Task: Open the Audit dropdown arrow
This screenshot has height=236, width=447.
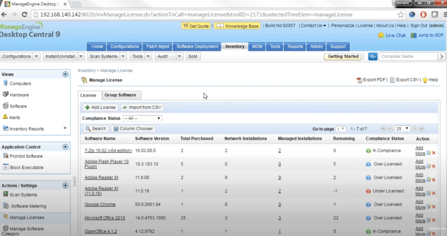Action: coord(179,56)
